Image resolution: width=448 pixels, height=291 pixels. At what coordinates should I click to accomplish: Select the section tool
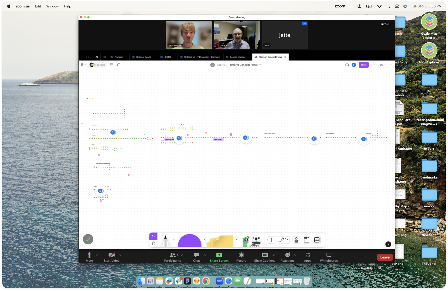(306, 240)
